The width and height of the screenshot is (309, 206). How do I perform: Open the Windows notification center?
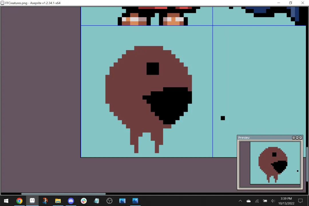pyautogui.click(x=300, y=201)
